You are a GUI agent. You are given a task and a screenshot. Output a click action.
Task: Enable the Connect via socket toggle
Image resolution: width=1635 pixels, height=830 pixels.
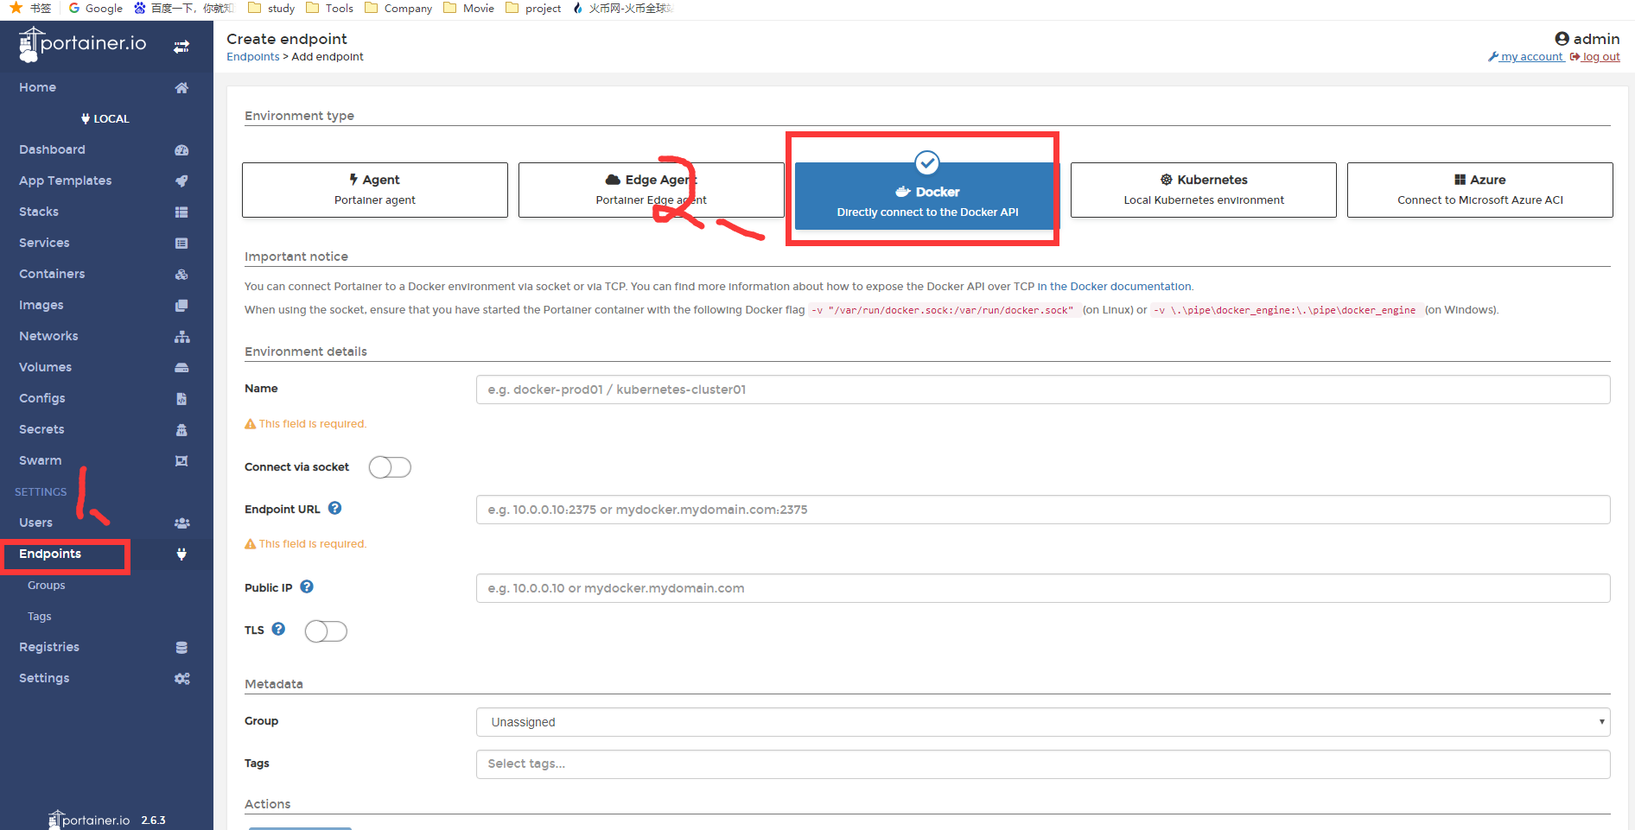click(390, 467)
